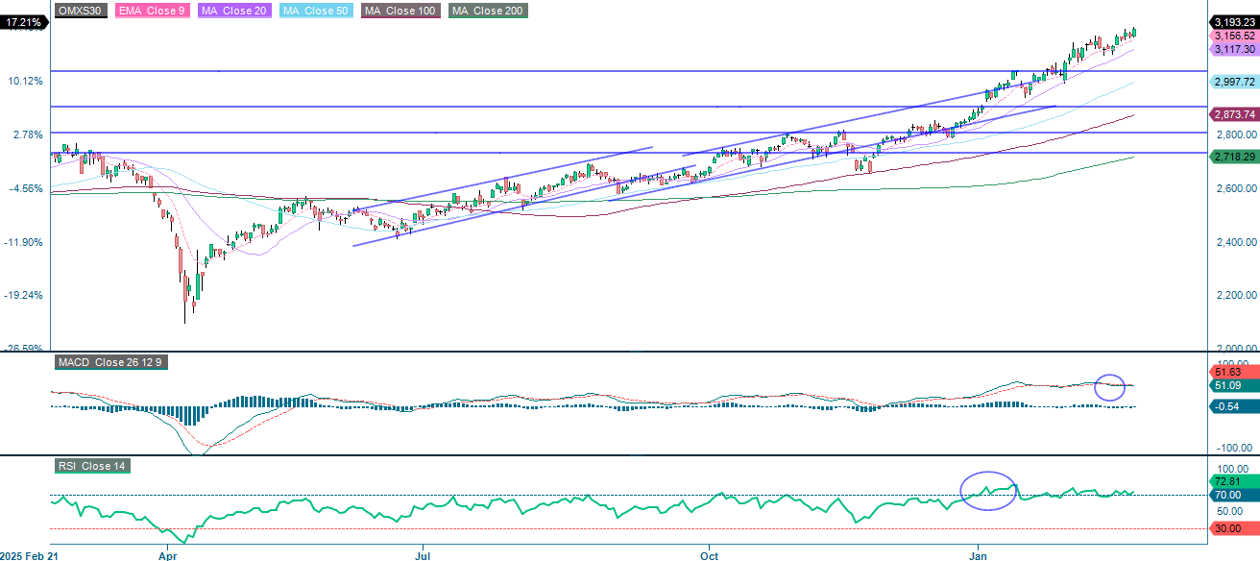Select the MA Close 20 indicator label
Image resolution: width=1260 pixels, height=561 pixels.
tap(235, 11)
